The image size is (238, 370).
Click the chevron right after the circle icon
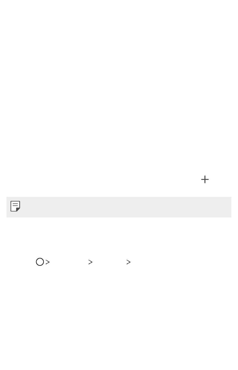tap(47, 262)
